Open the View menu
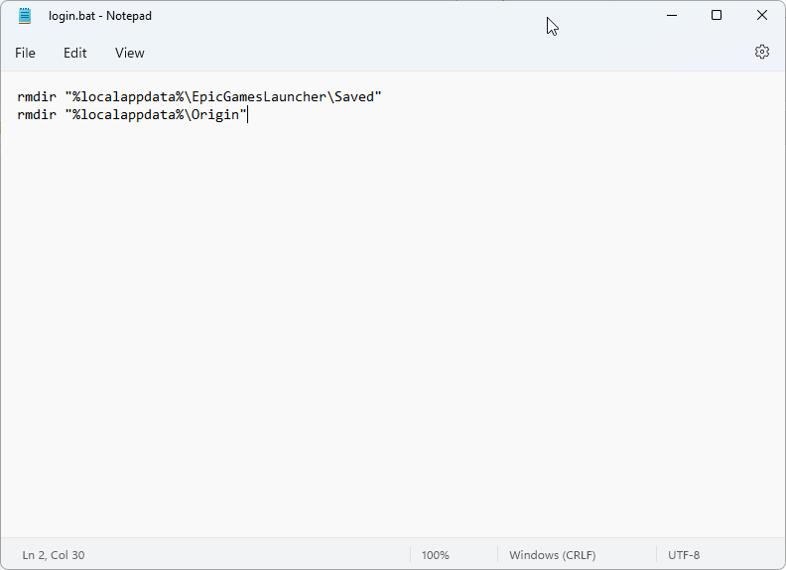 point(129,53)
